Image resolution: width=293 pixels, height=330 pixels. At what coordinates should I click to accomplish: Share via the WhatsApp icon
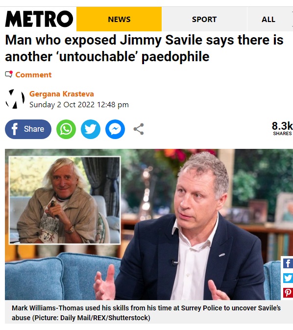coord(66,129)
